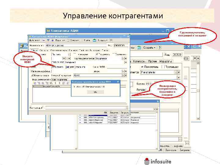Click Записать at bottom of front contractor window
Screen dimensions: 220x165
(114, 113)
